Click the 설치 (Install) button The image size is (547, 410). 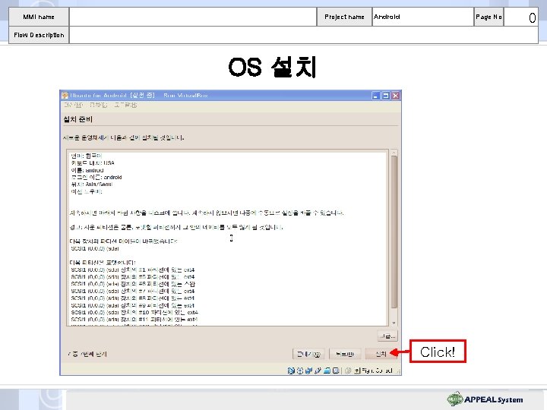(x=381, y=354)
